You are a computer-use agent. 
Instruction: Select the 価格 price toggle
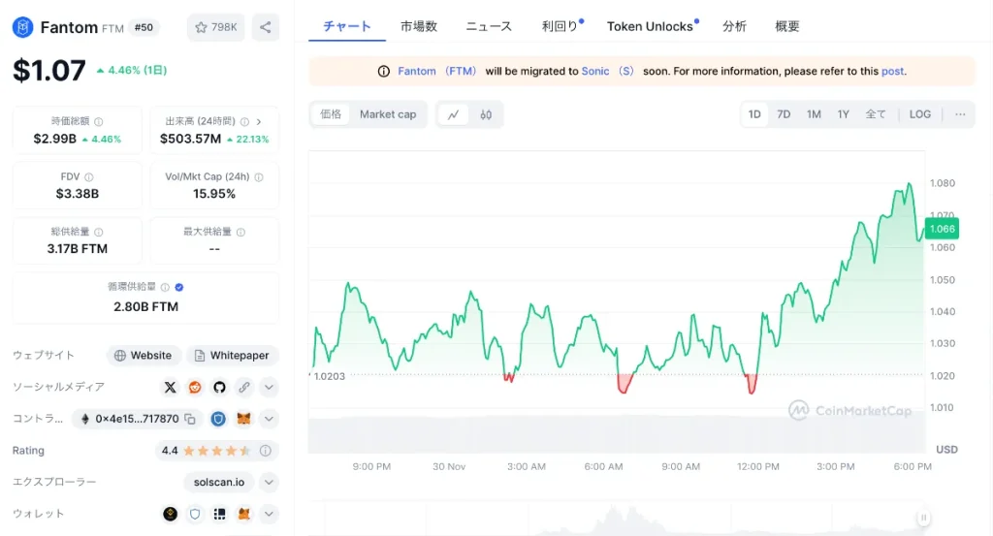tap(331, 114)
